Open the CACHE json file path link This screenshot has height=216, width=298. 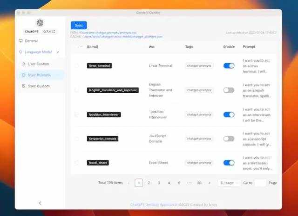tap(122, 37)
